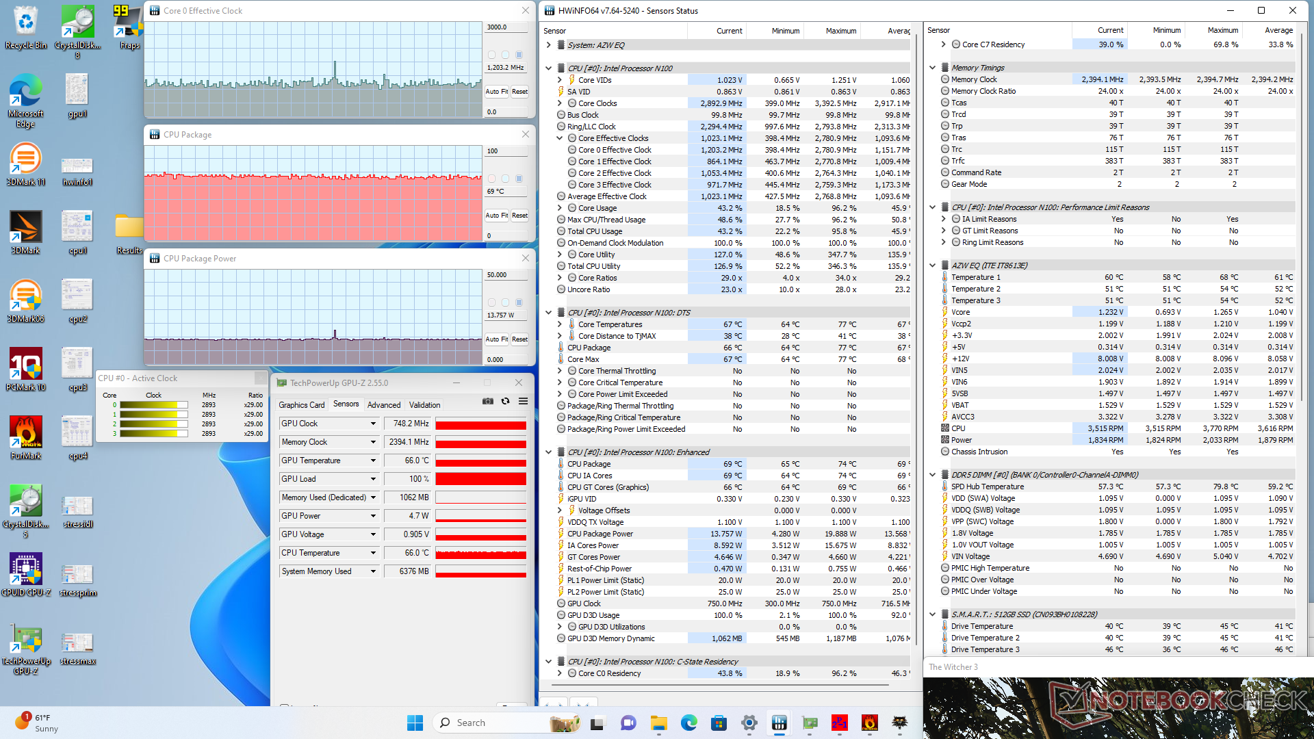This screenshot has width=1314, height=739.
Task: Expand Core Clocks sensor row
Action: coord(559,103)
